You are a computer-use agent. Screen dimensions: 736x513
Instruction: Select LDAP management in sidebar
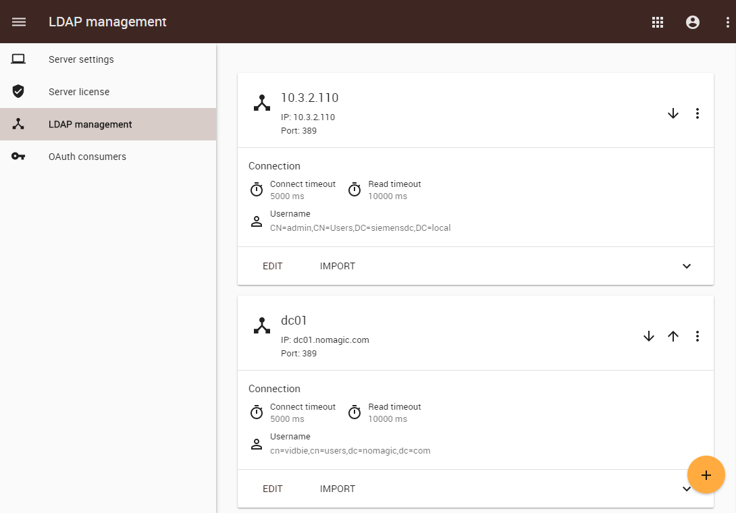tap(90, 124)
